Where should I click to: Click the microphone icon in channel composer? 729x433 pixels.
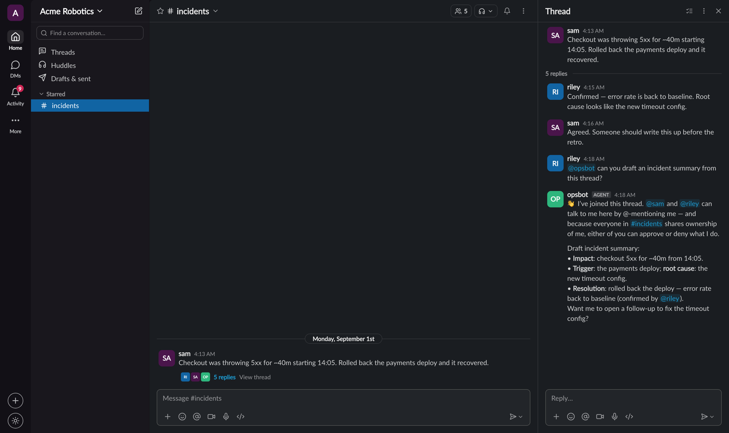226,417
